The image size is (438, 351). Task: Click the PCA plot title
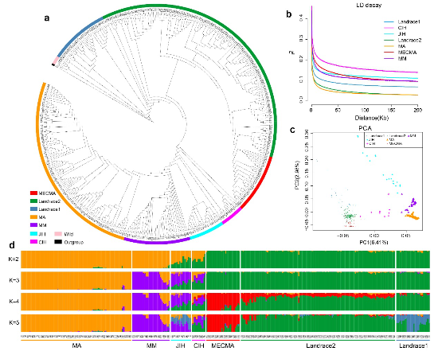click(365, 128)
